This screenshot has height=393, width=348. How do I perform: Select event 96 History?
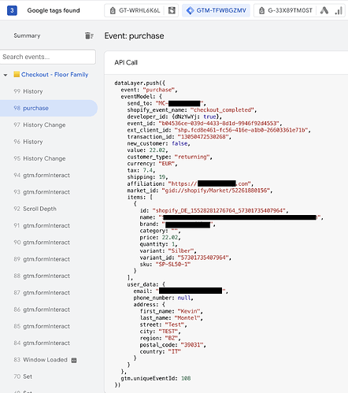[x=49, y=142]
